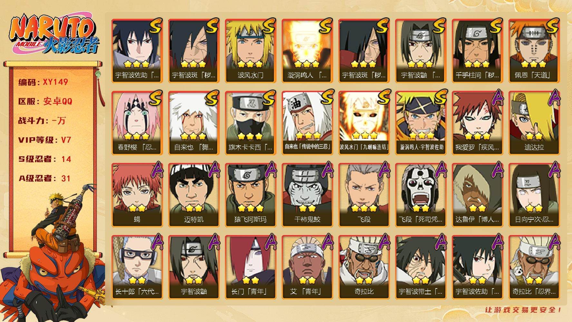Pick the 迈特凯 character card
Viewport: 572px width, 322px height.
click(x=193, y=195)
